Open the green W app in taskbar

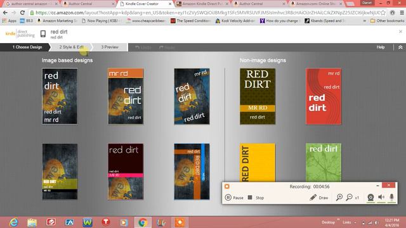coord(88,222)
